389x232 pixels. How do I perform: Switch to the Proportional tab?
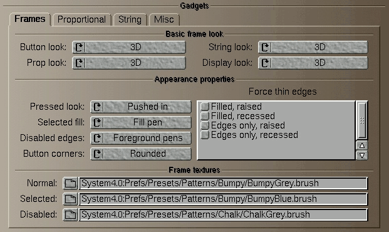click(81, 19)
